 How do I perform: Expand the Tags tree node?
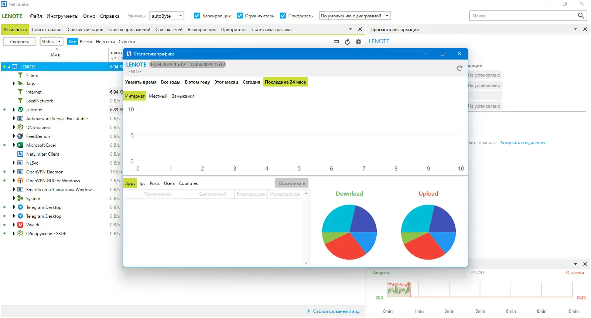(x=14, y=84)
